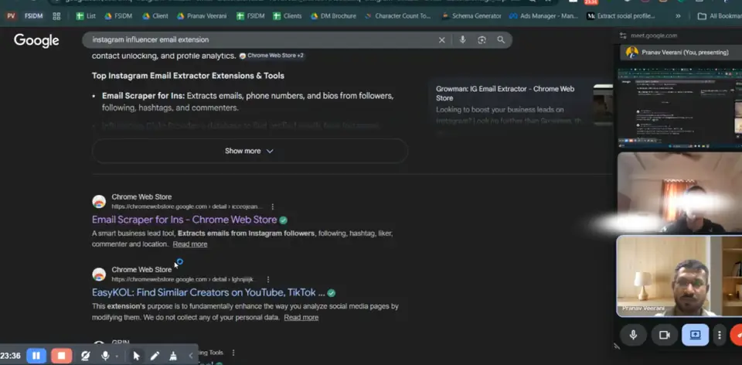Open the Client bookmark

click(155, 16)
